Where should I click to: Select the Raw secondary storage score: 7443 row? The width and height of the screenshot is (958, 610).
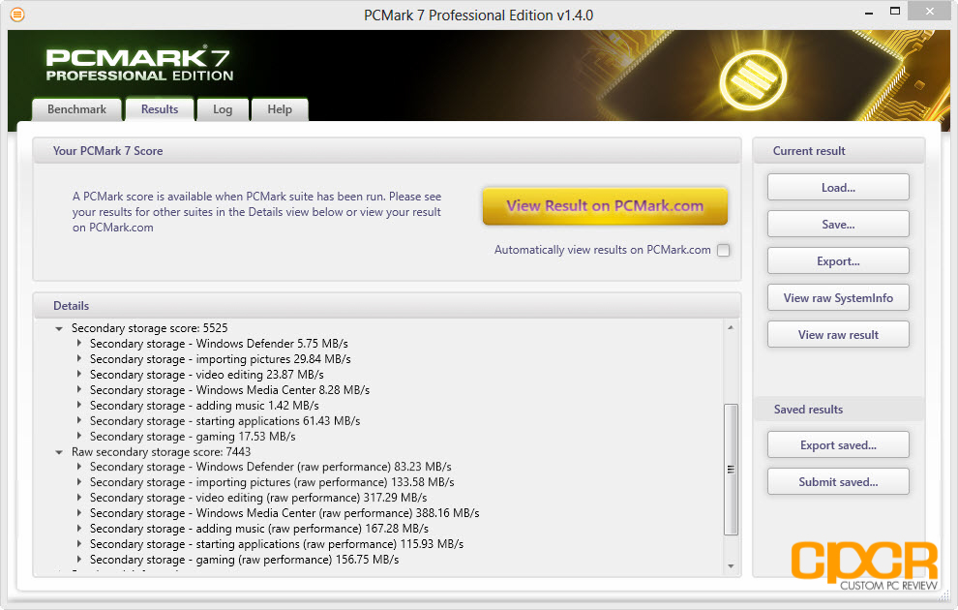(162, 452)
